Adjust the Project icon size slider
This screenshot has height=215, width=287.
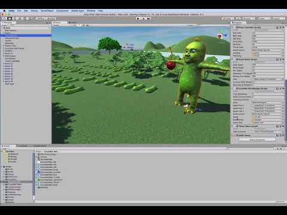(x=280, y=202)
